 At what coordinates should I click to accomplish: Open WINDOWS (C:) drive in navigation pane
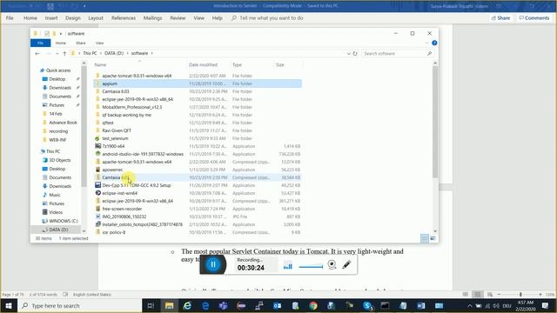click(64, 221)
